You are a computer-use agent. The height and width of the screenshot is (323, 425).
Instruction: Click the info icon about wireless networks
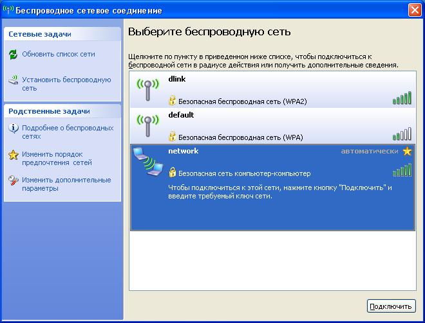click(14, 128)
